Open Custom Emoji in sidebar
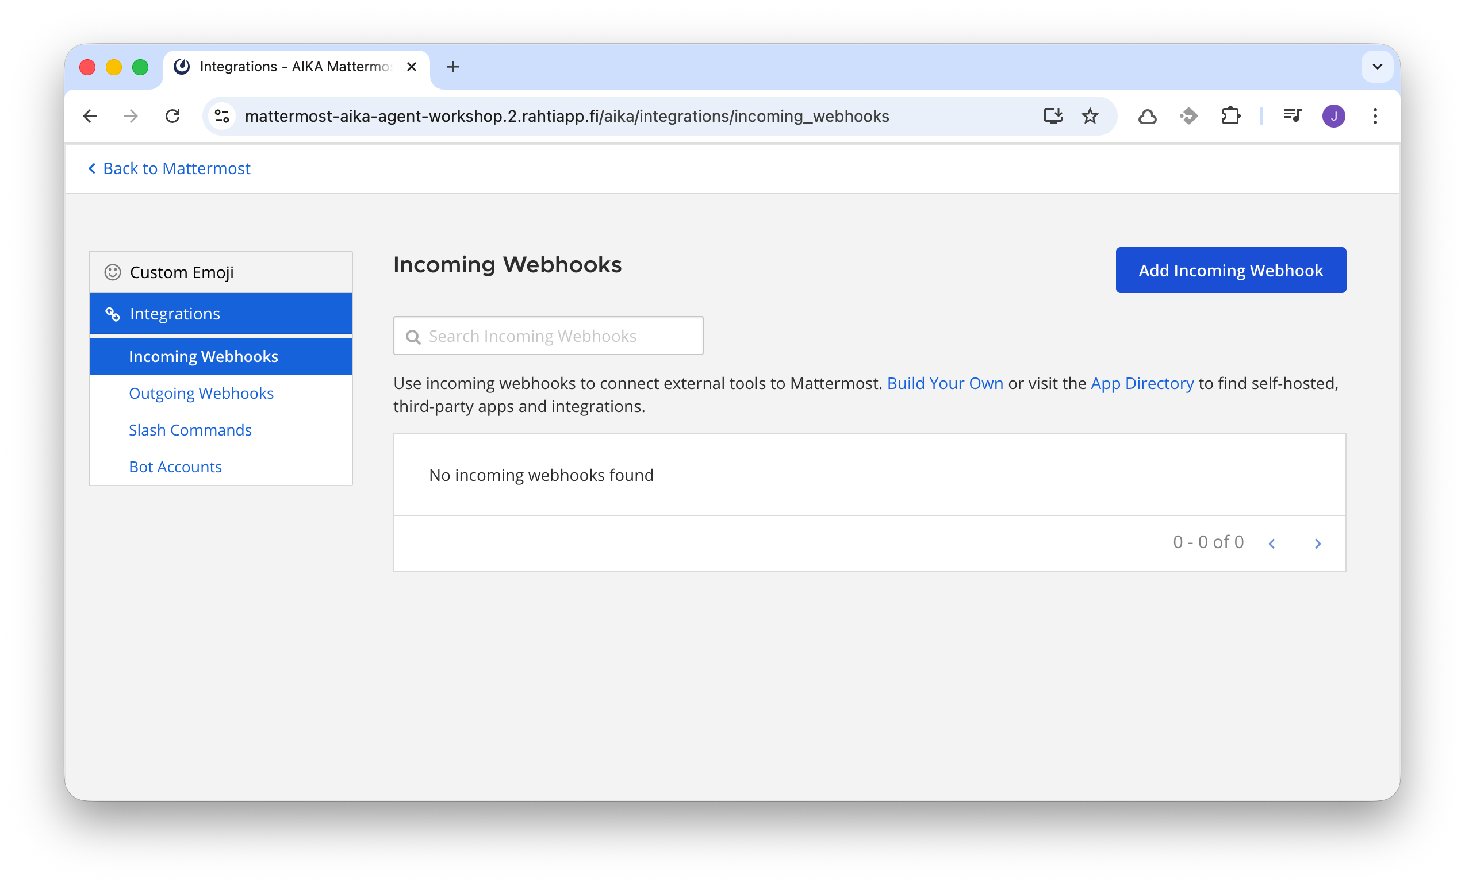The image size is (1465, 886). tap(181, 272)
